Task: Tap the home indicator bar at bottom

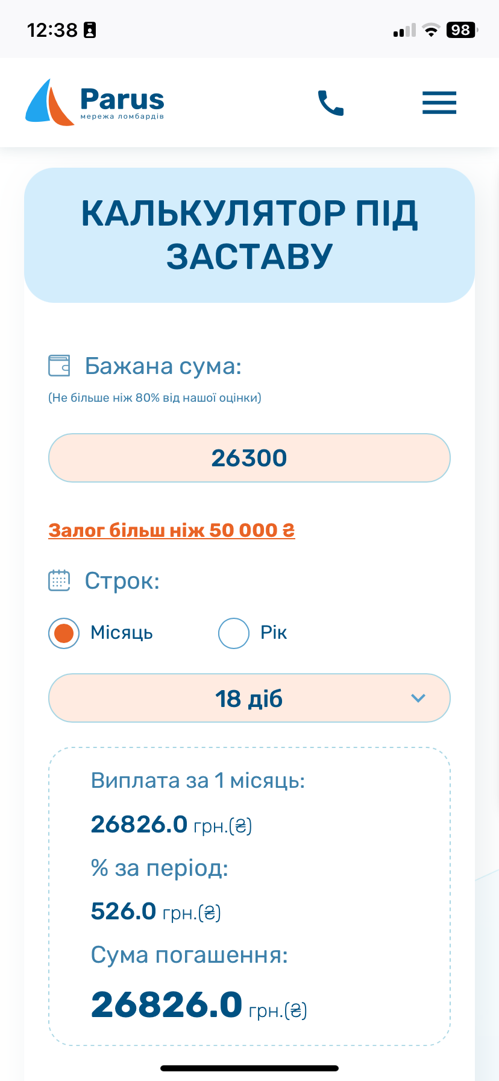Action: [249, 1068]
